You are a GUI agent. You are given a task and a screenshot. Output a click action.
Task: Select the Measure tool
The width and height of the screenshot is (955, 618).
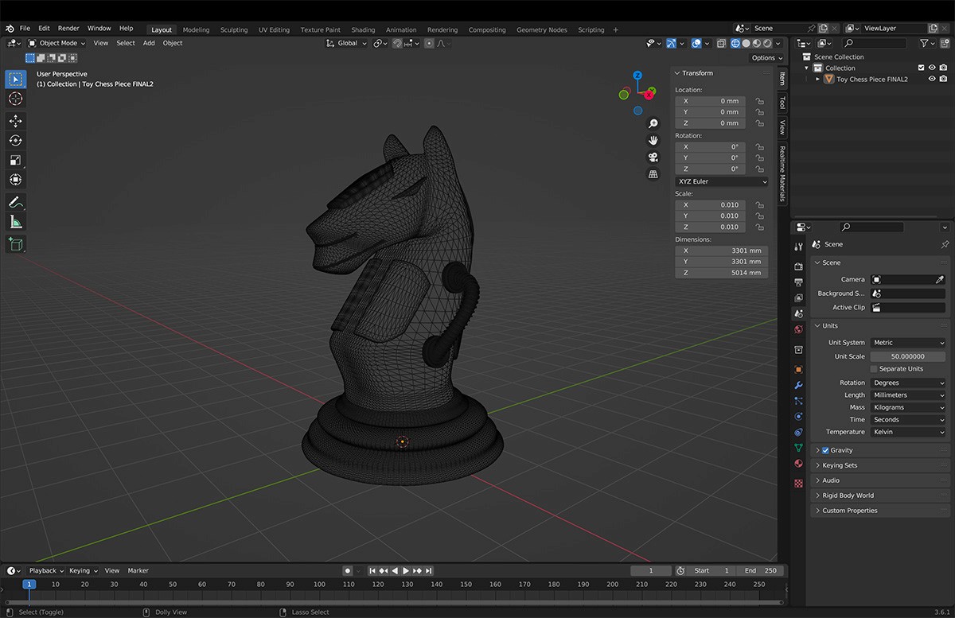(15, 222)
